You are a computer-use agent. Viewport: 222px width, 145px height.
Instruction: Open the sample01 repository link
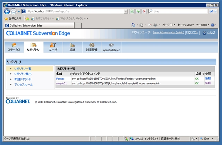point(61,83)
